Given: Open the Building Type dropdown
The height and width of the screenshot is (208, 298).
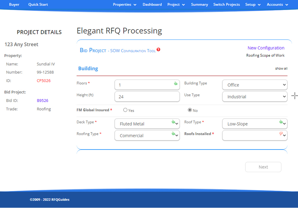Looking at the screenshot, I should pyautogui.click(x=255, y=85).
